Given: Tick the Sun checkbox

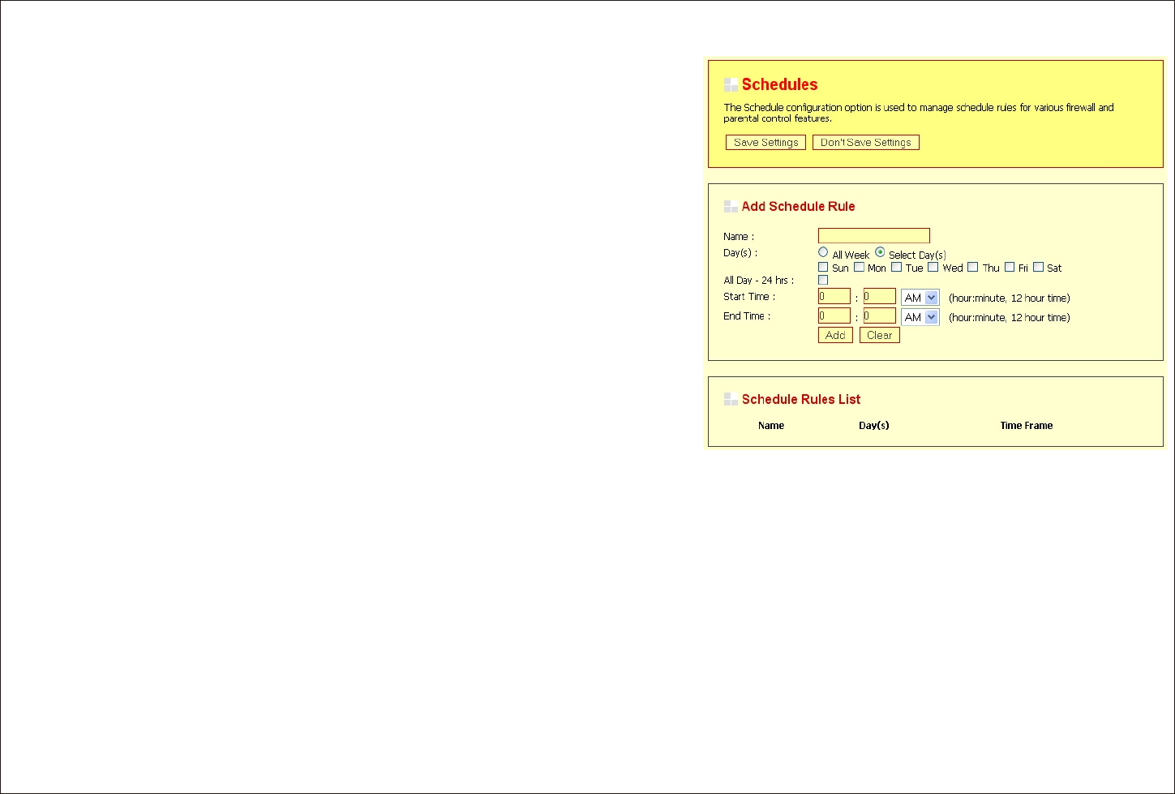Looking at the screenshot, I should point(823,267).
